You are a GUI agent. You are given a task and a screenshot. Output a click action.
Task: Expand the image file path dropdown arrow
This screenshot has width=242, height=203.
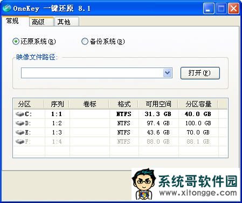(x=168, y=73)
